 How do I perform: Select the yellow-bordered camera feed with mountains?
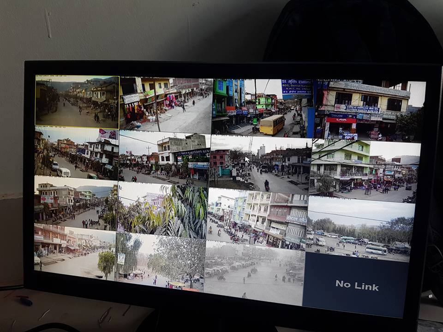pyautogui.click(x=77, y=102)
